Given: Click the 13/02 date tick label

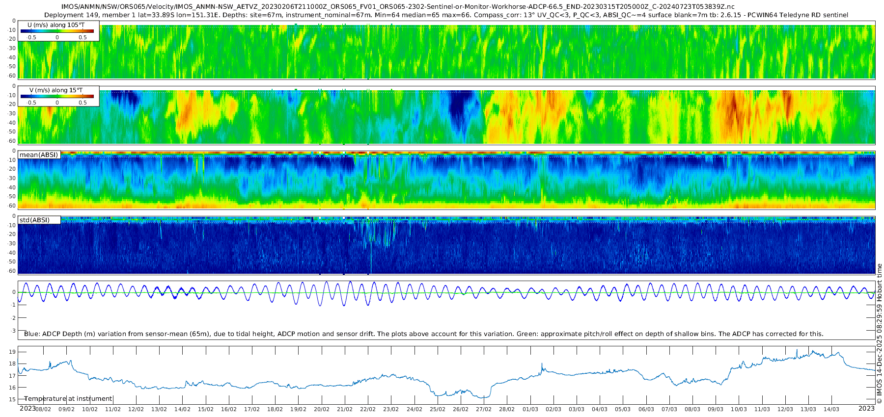Looking at the screenshot, I should 159,409.
